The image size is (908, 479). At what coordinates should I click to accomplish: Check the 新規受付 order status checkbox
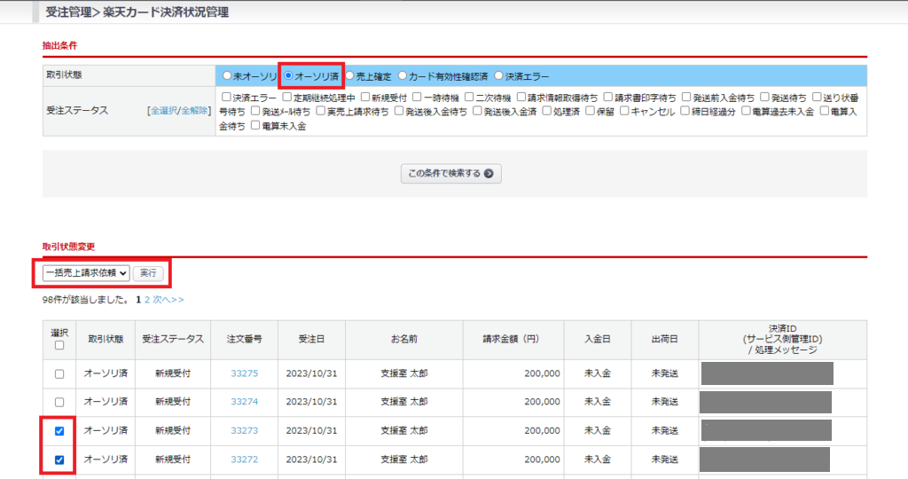(x=365, y=97)
